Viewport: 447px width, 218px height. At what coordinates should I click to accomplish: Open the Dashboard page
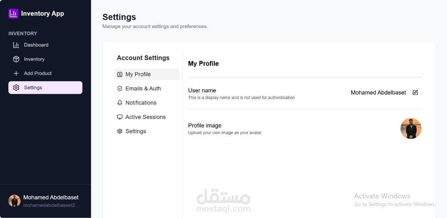point(36,45)
